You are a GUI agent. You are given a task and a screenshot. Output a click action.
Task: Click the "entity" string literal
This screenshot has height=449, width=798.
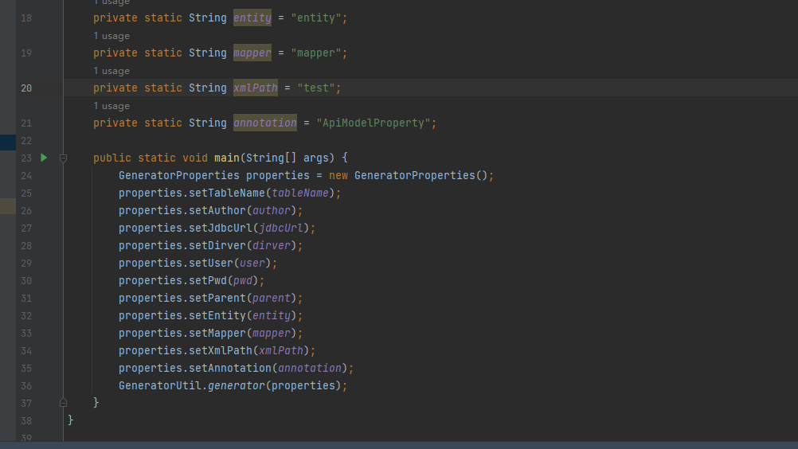tap(316, 18)
